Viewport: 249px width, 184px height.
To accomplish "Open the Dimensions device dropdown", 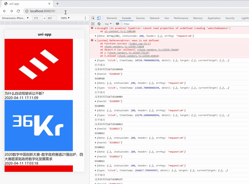I will coord(15,18).
